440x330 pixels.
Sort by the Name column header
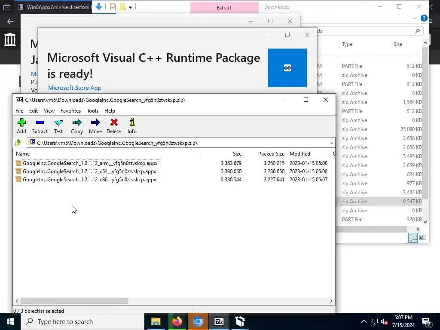click(x=107, y=154)
